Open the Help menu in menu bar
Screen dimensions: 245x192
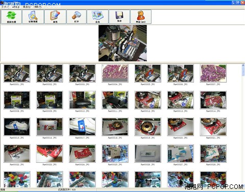tap(38, 7)
